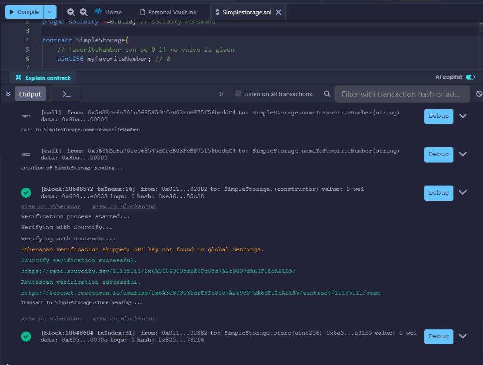Viewport: 483px width, 365px height.
Task: Select the Output tab
Action: 30,94
